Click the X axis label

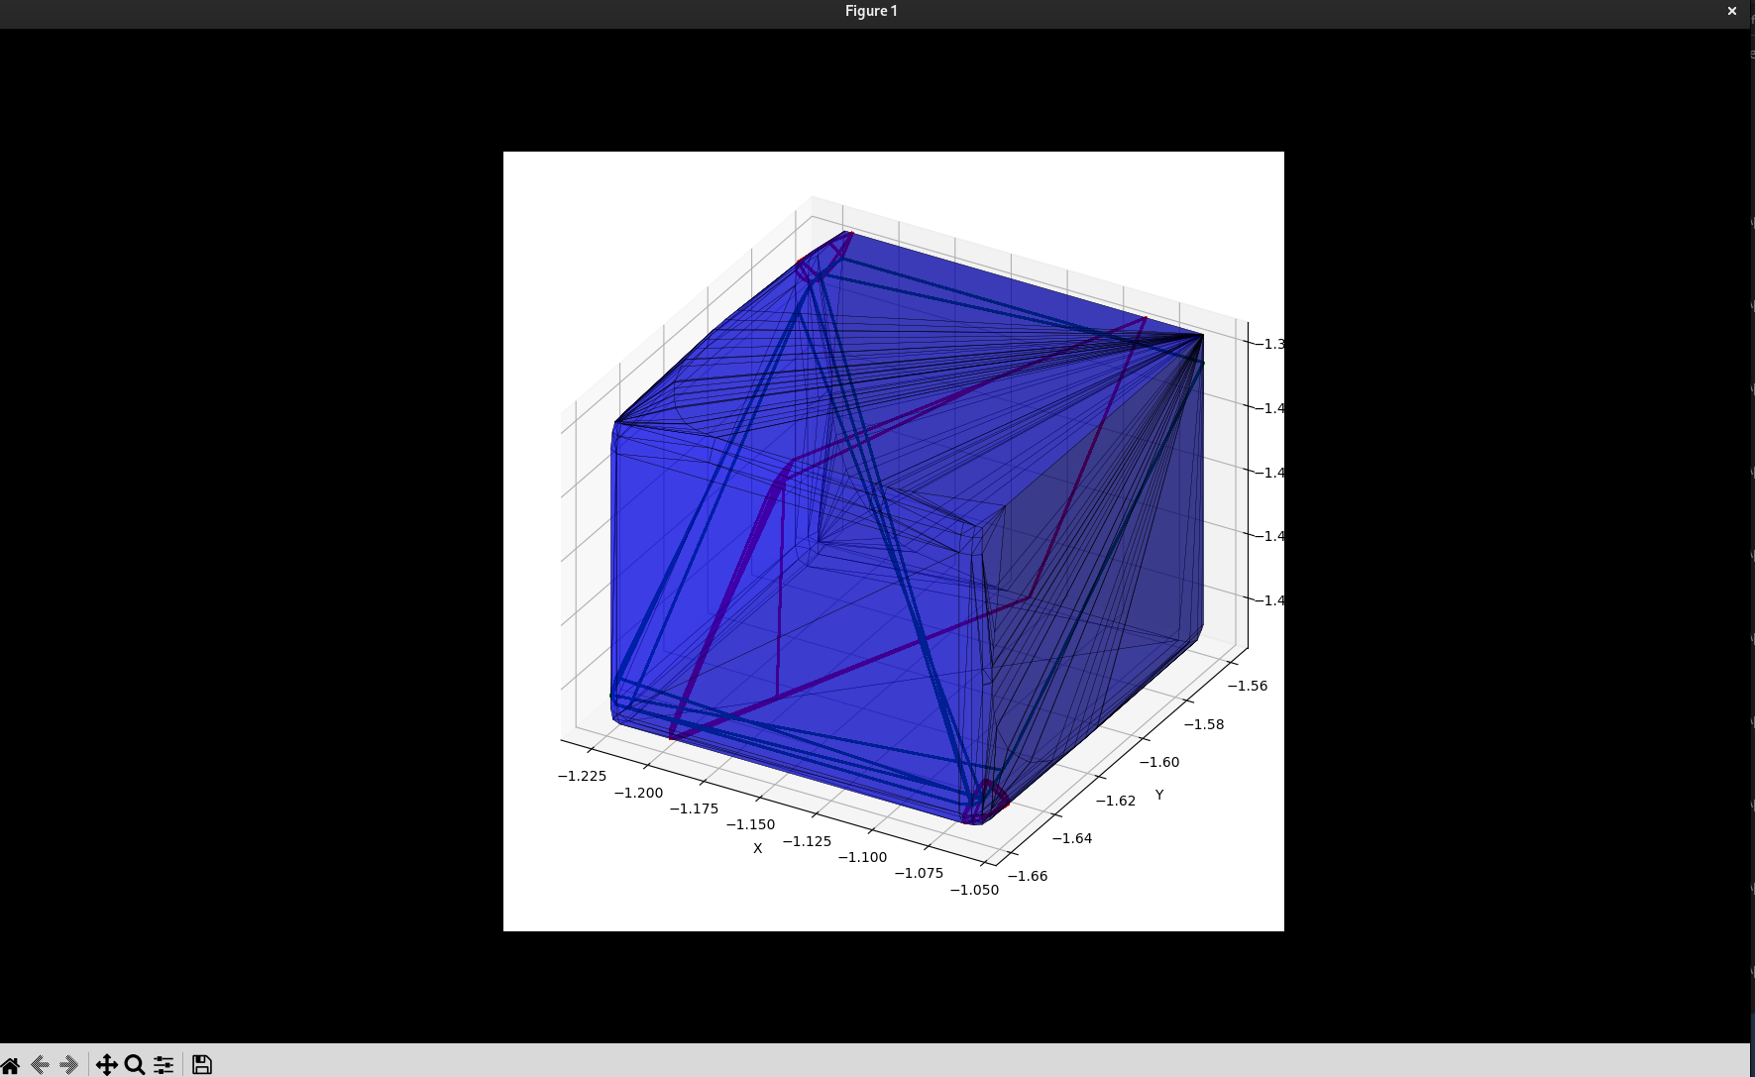point(758,848)
